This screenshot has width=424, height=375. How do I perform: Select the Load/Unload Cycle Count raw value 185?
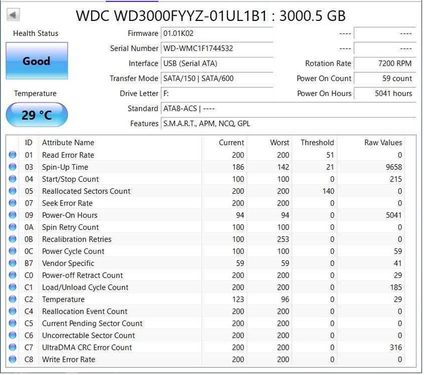(x=396, y=287)
